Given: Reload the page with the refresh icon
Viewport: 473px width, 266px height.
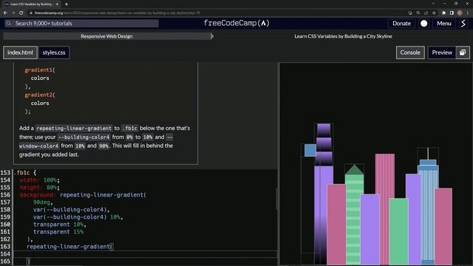Looking at the screenshot, I should pos(21,13).
